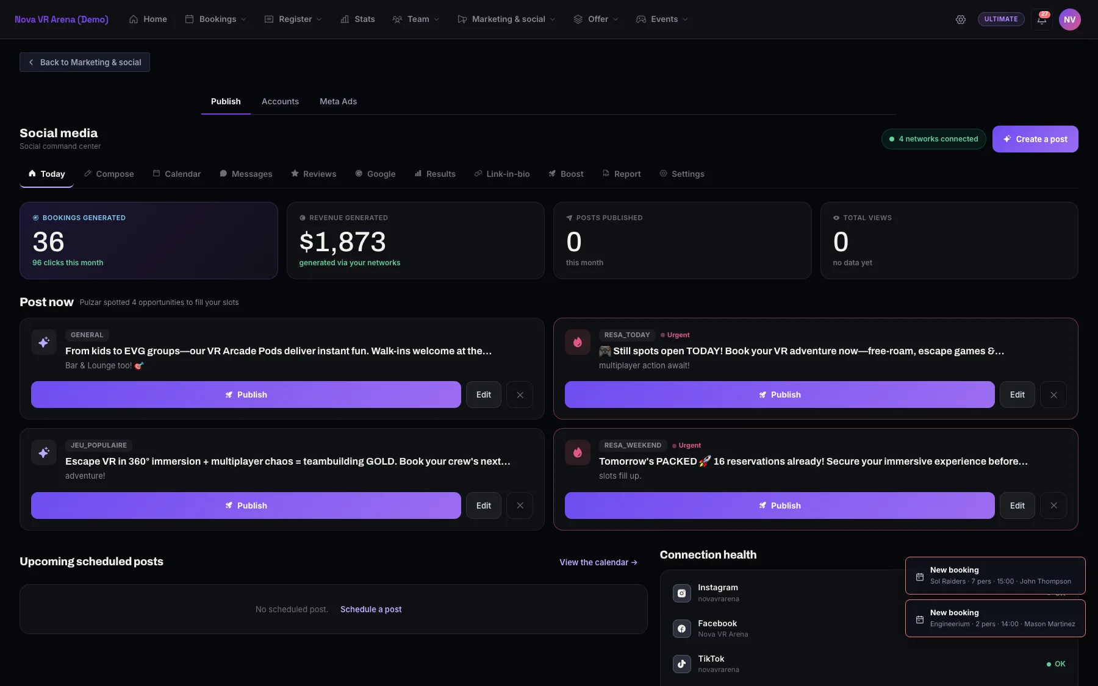Click the Revenue generated card icon
The image size is (1098, 686).
(303, 218)
